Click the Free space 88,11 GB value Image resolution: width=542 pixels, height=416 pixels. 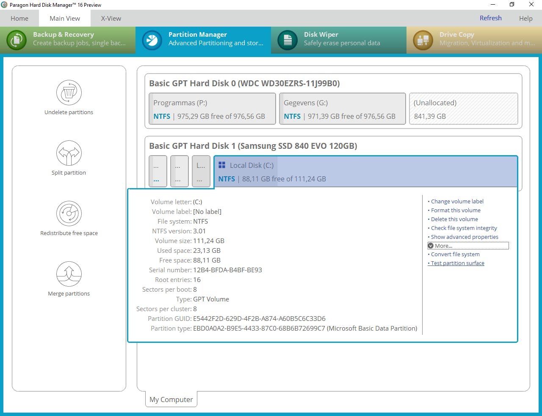coord(207,260)
